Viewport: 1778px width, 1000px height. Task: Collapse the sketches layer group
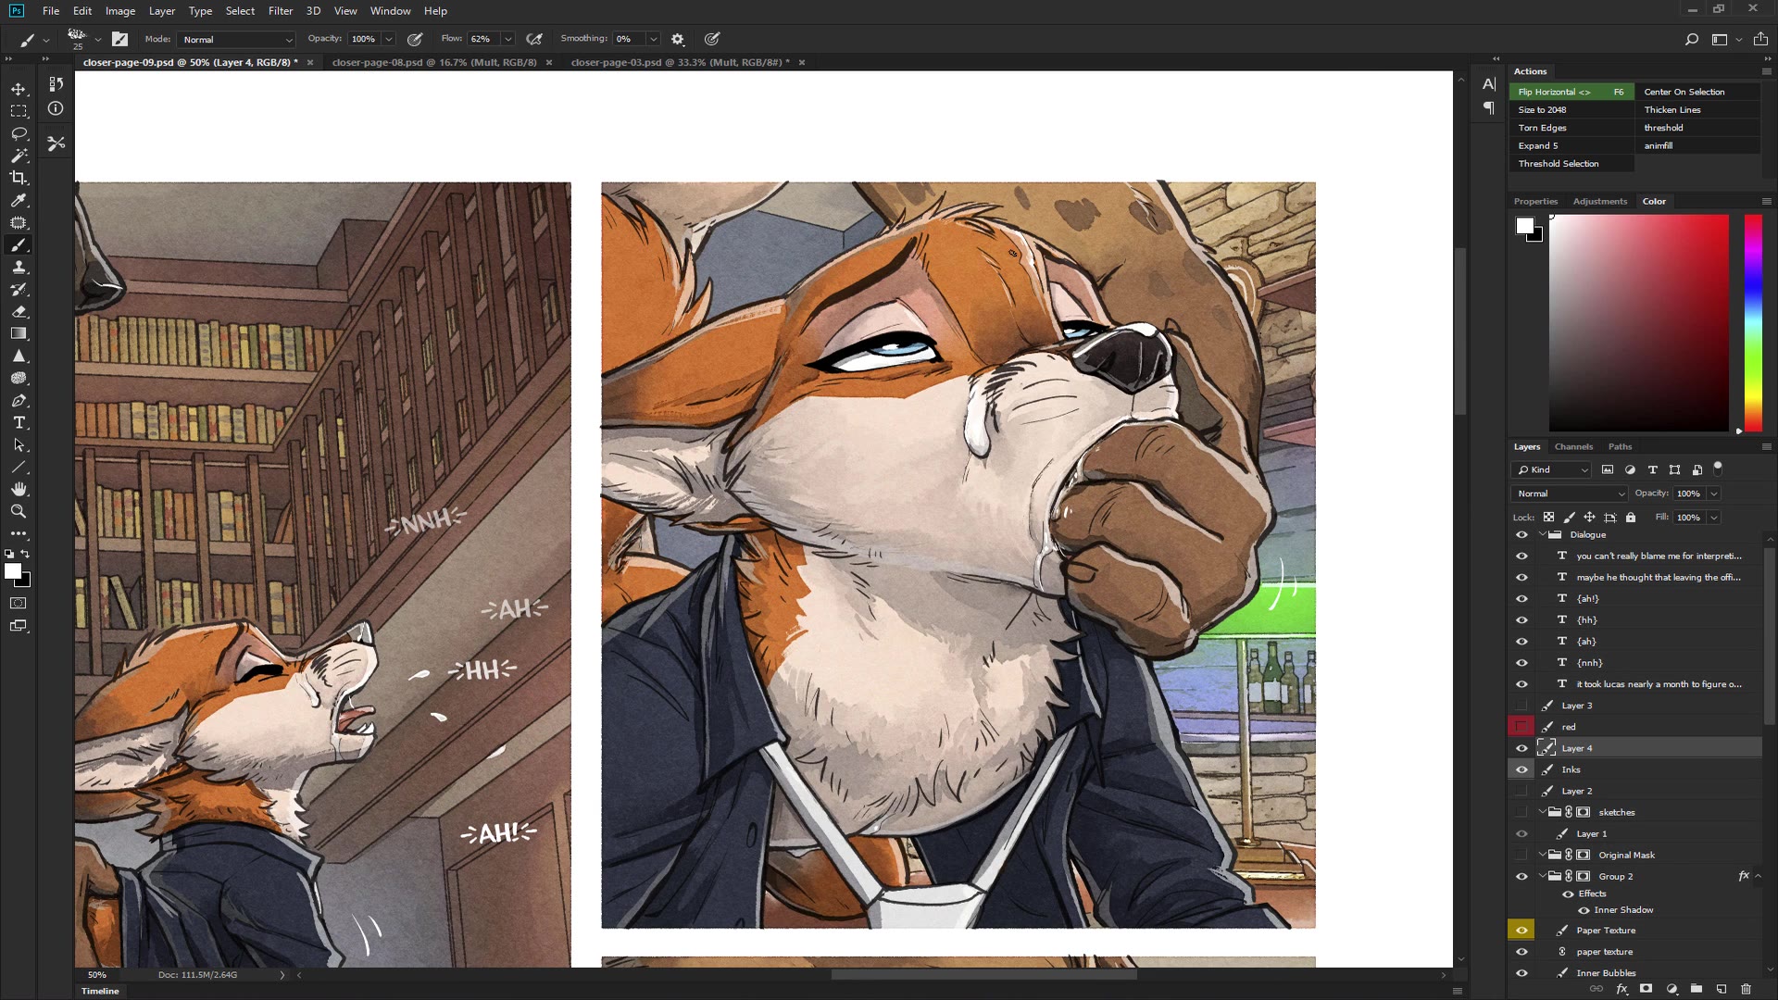click(x=1543, y=812)
